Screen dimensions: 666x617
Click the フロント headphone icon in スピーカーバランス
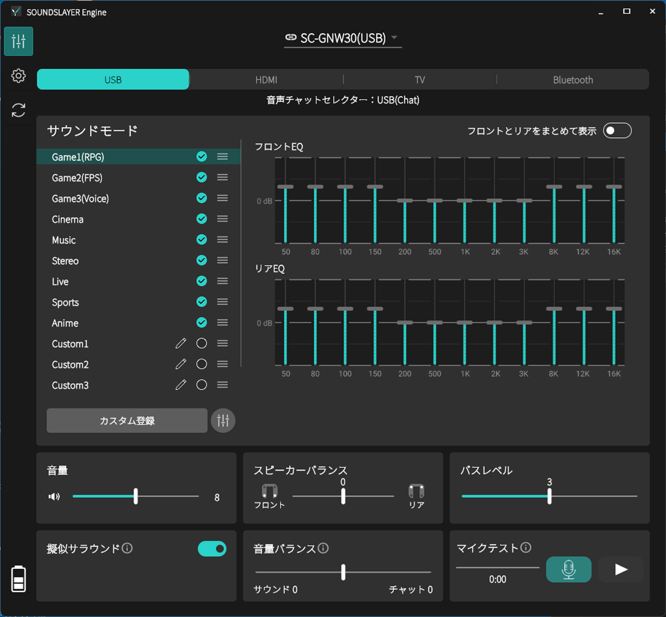(269, 493)
